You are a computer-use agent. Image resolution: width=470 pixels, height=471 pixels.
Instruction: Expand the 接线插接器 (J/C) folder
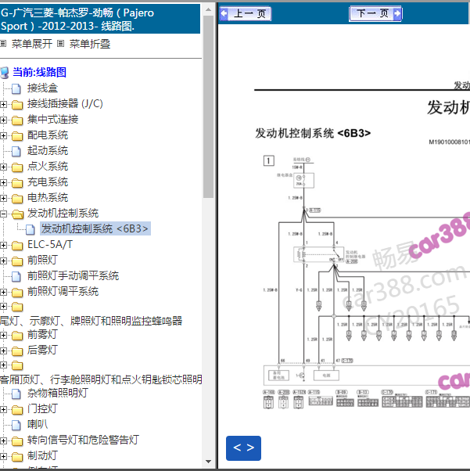click(3, 104)
